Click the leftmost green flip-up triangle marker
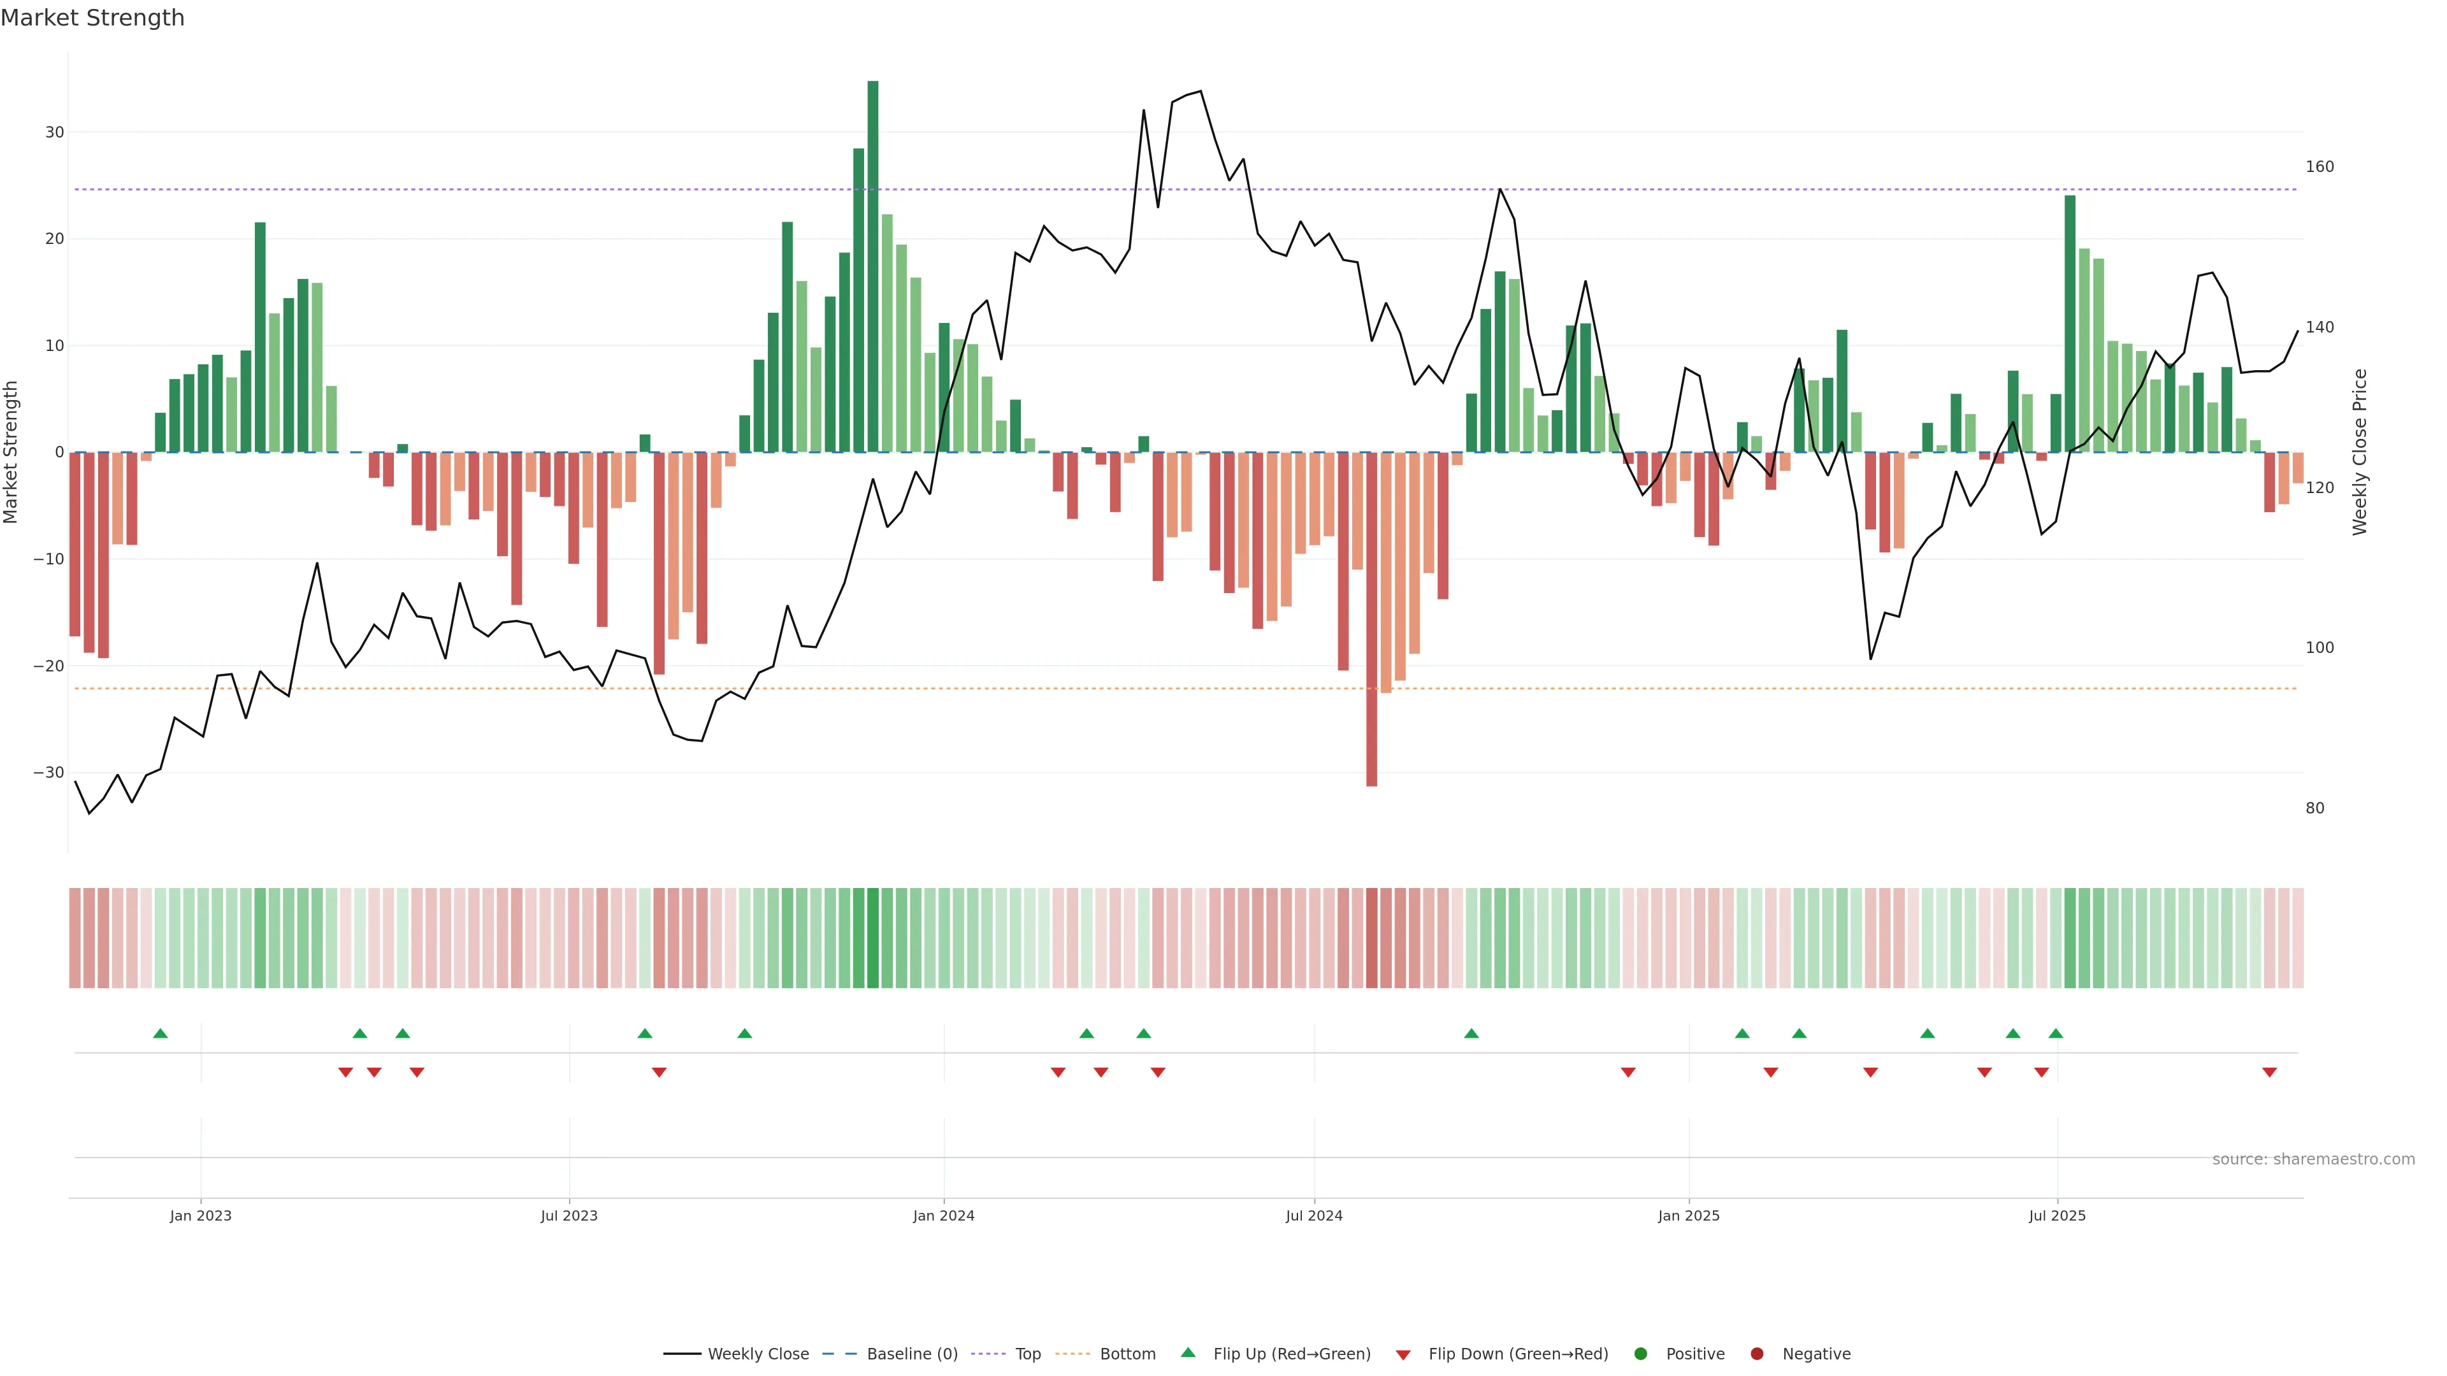 [161, 1033]
